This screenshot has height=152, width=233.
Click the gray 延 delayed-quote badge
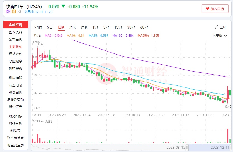click(x=19, y=12)
